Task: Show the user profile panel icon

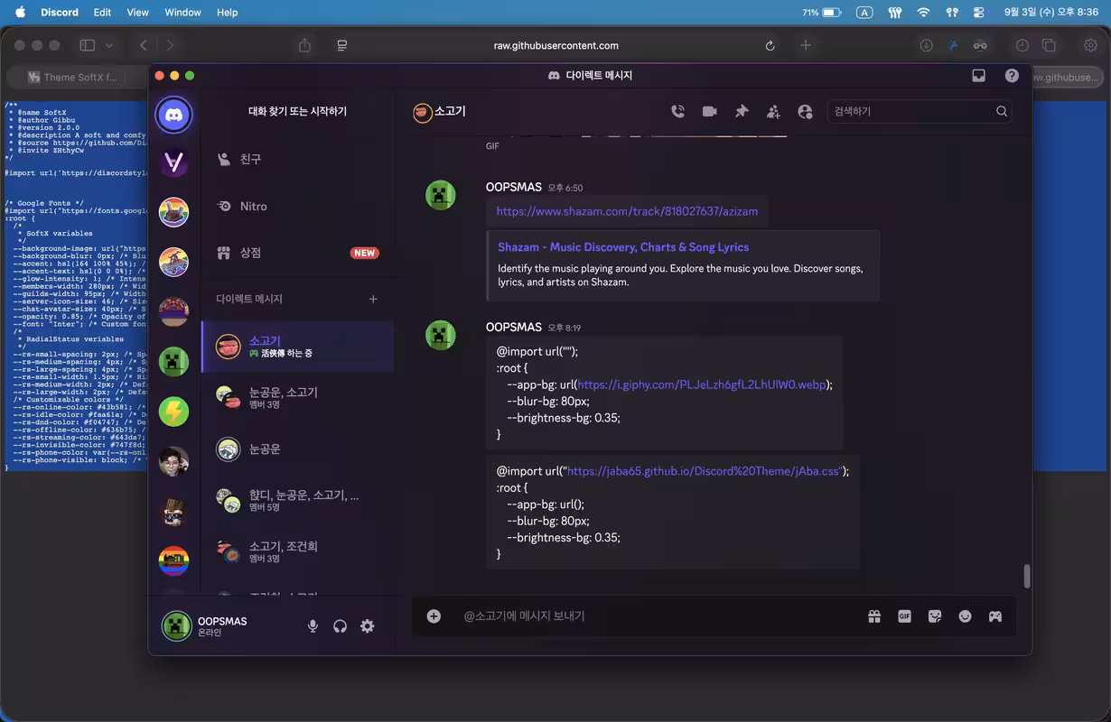Action: point(805,111)
